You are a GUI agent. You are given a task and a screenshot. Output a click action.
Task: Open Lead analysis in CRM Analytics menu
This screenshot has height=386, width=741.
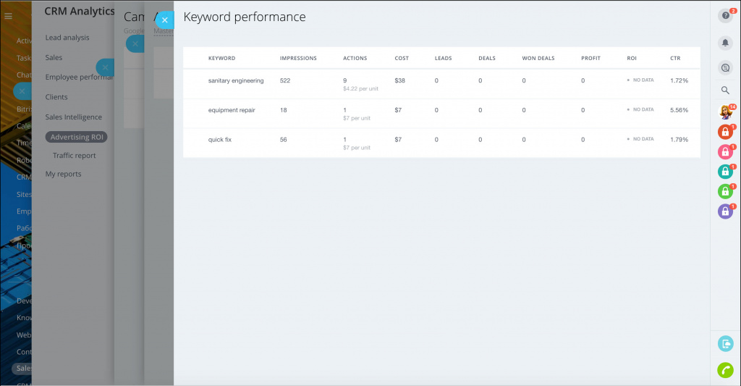point(67,38)
